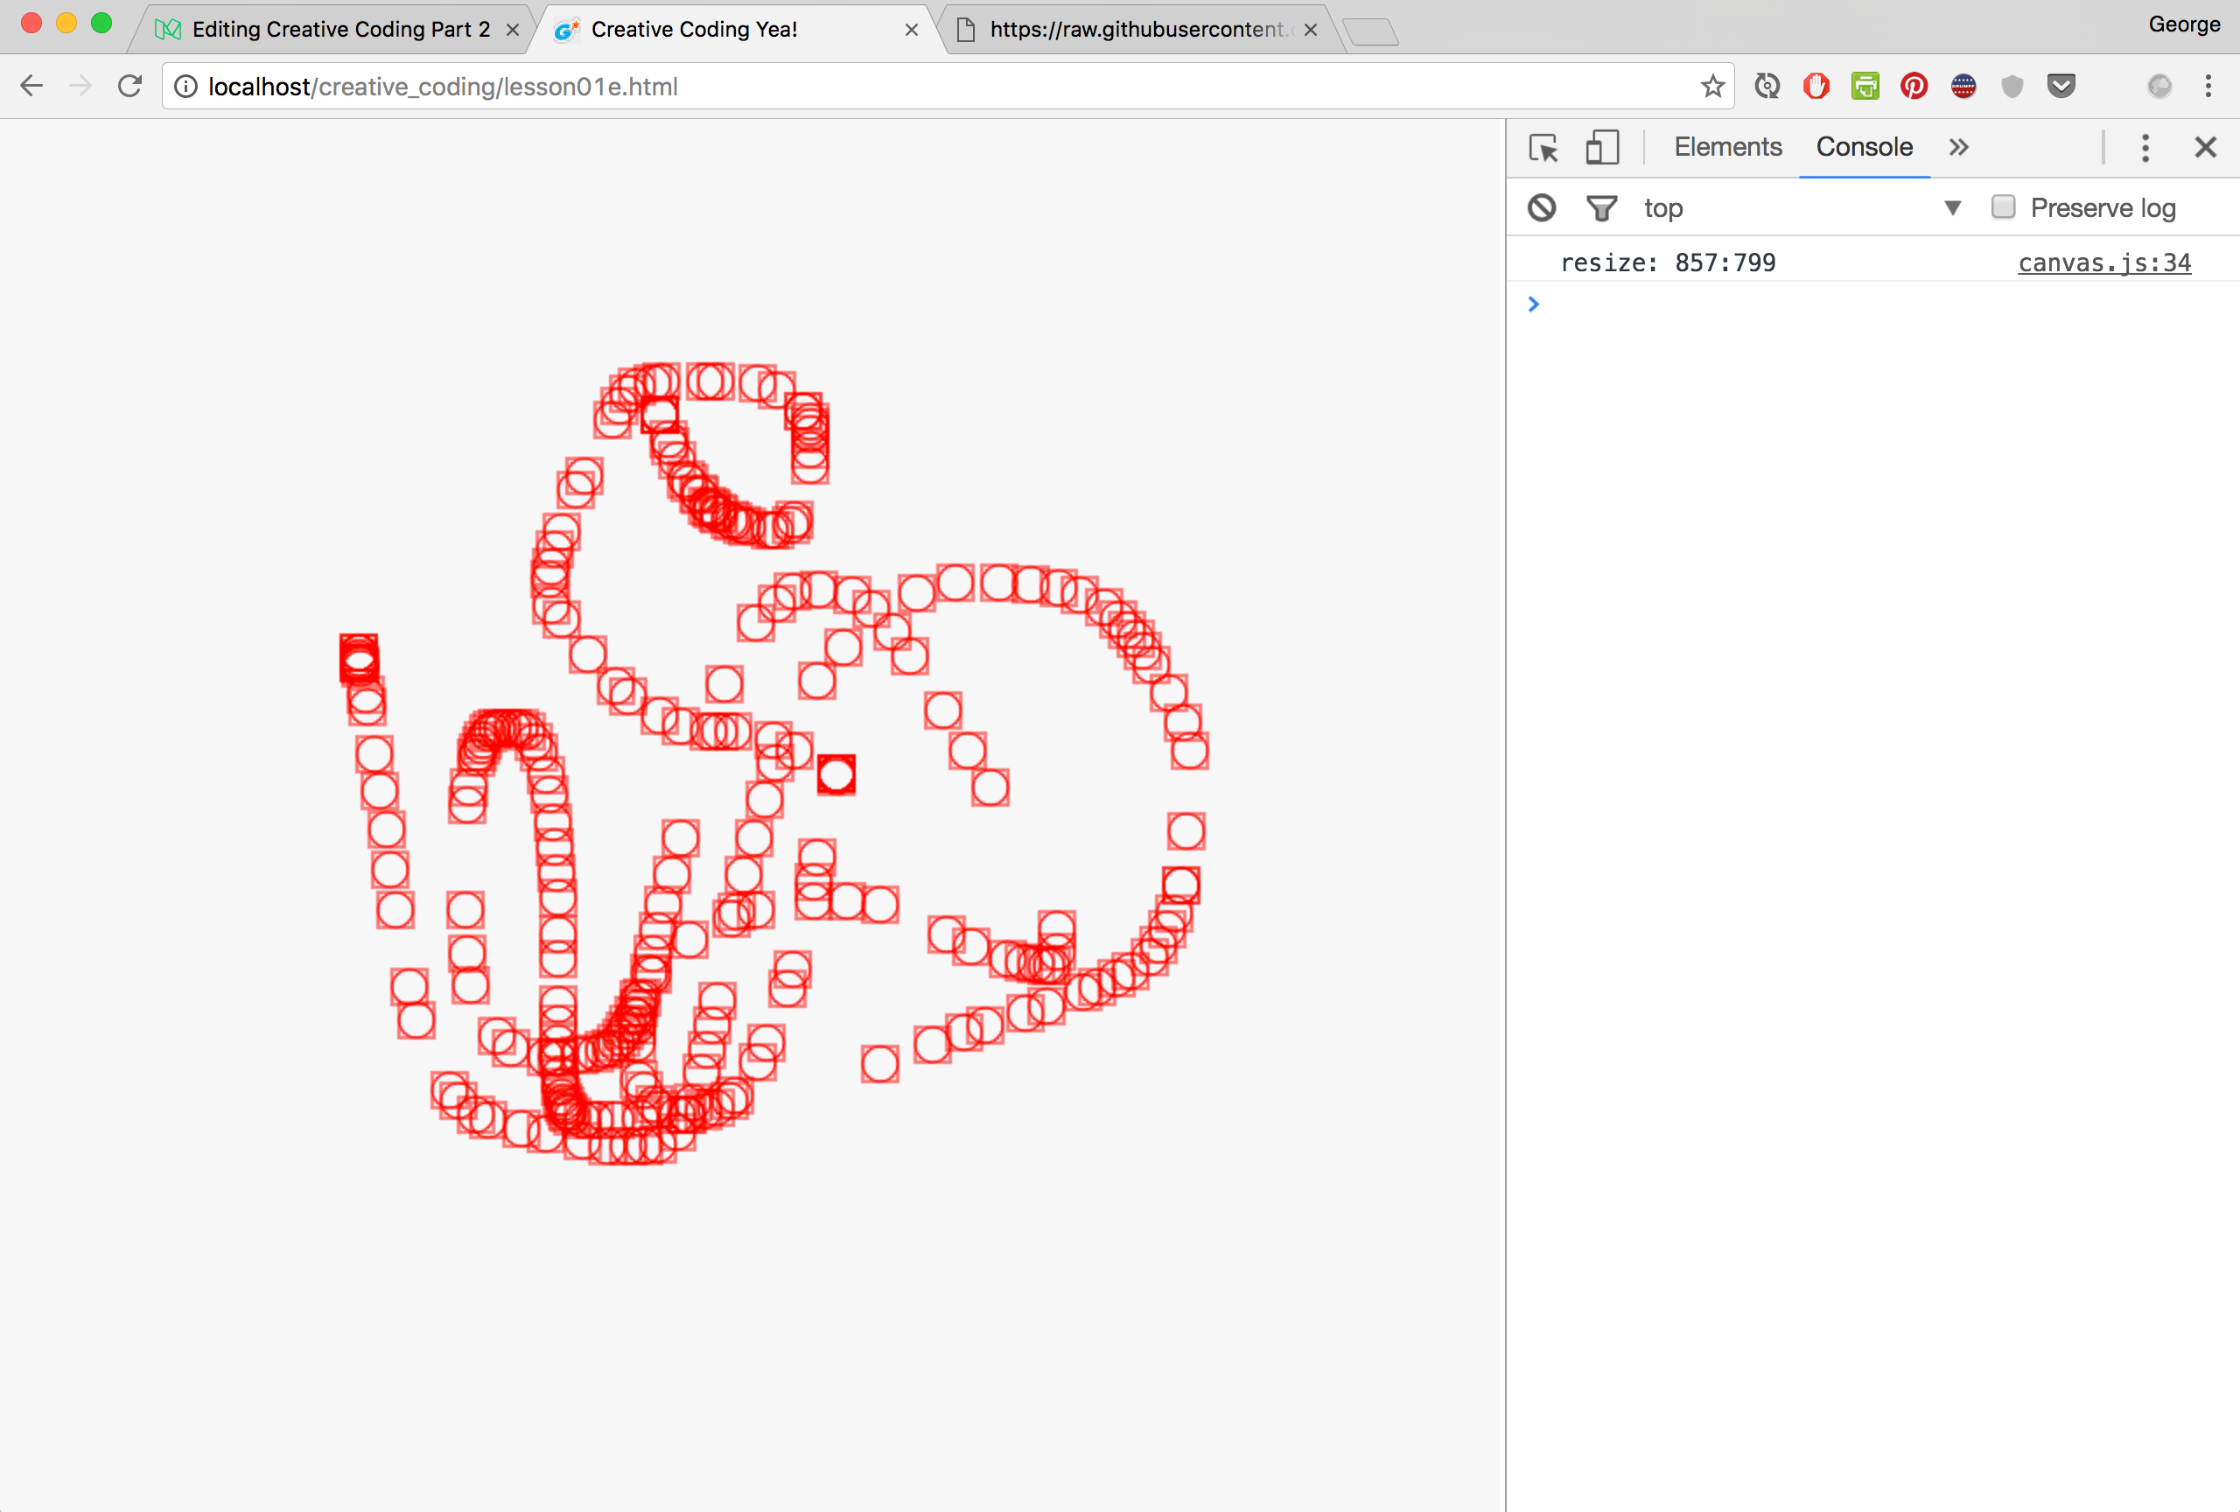Switch to the Creative Coding Yea! tab
Screen dimensions: 2240x1512
coord(694,29)
